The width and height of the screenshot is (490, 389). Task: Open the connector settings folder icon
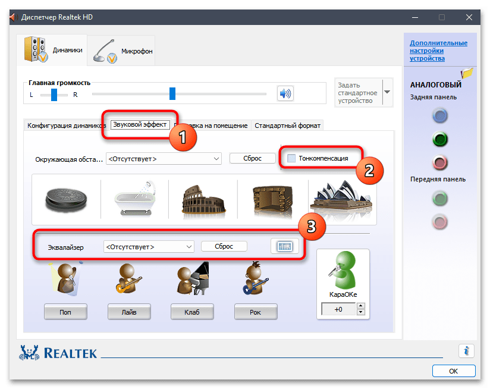click(467, 73)
